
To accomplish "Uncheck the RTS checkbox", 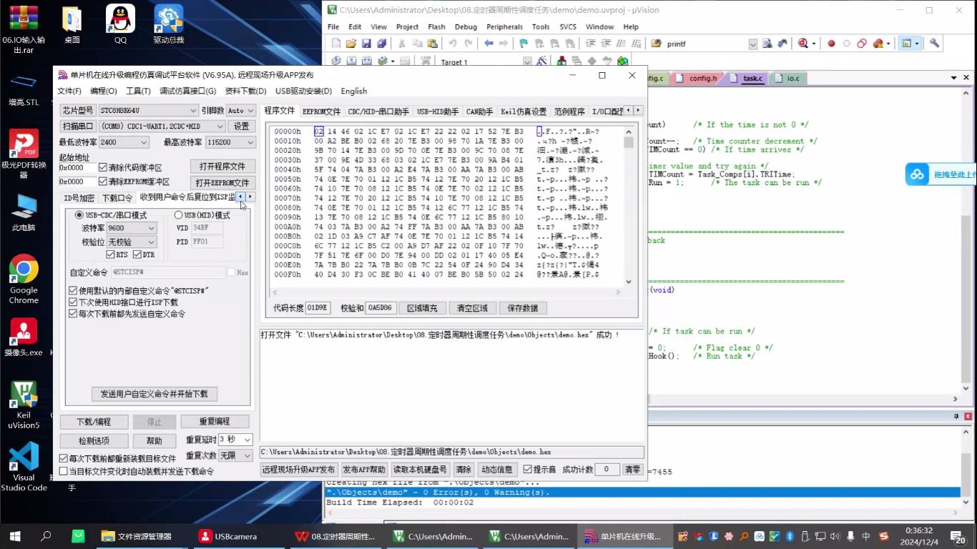I will (x=111, y=254).
